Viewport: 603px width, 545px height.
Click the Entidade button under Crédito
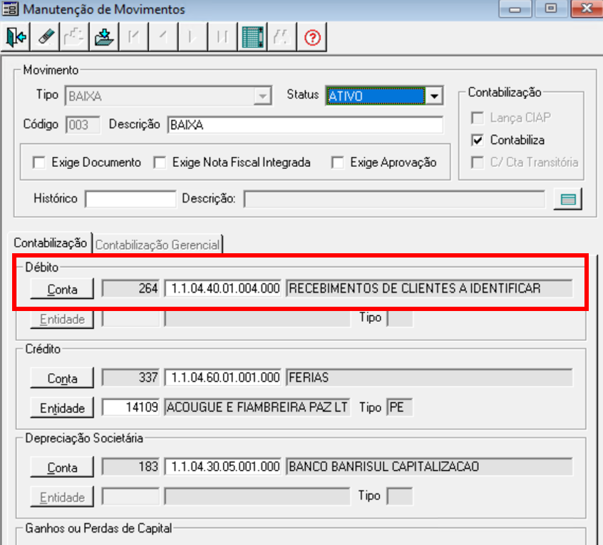62,407
